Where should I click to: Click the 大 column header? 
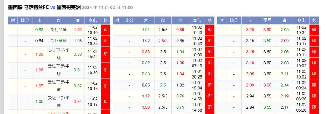click(146, 20)
